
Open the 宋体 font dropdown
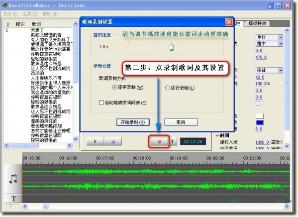coord(269,70)
